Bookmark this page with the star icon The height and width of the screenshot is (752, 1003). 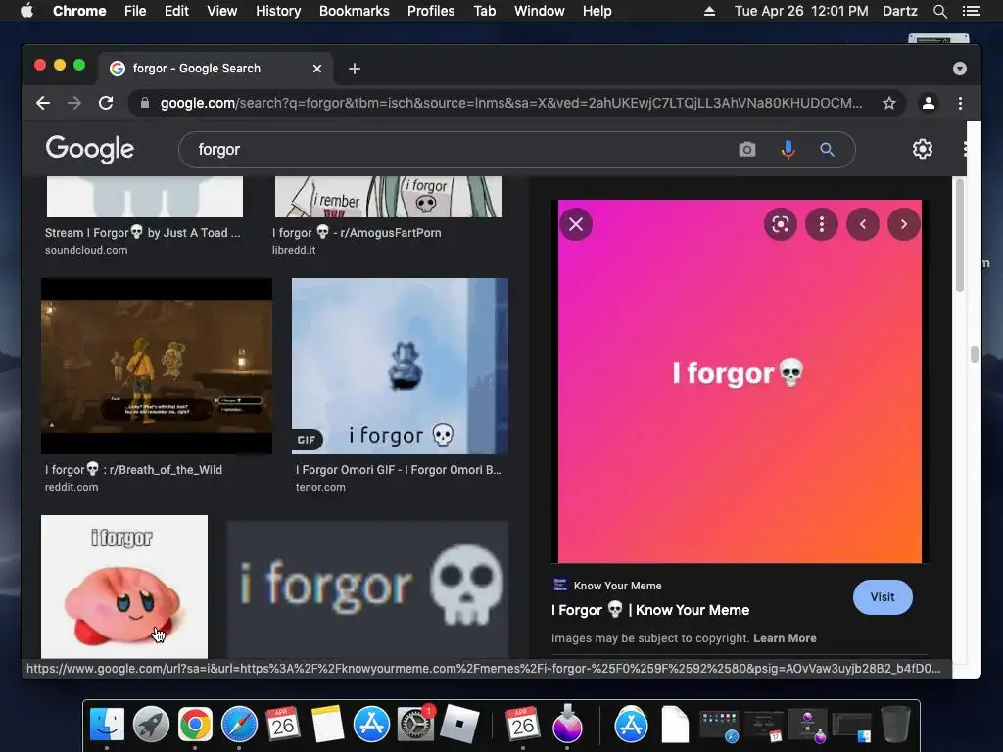coord(889,103)
